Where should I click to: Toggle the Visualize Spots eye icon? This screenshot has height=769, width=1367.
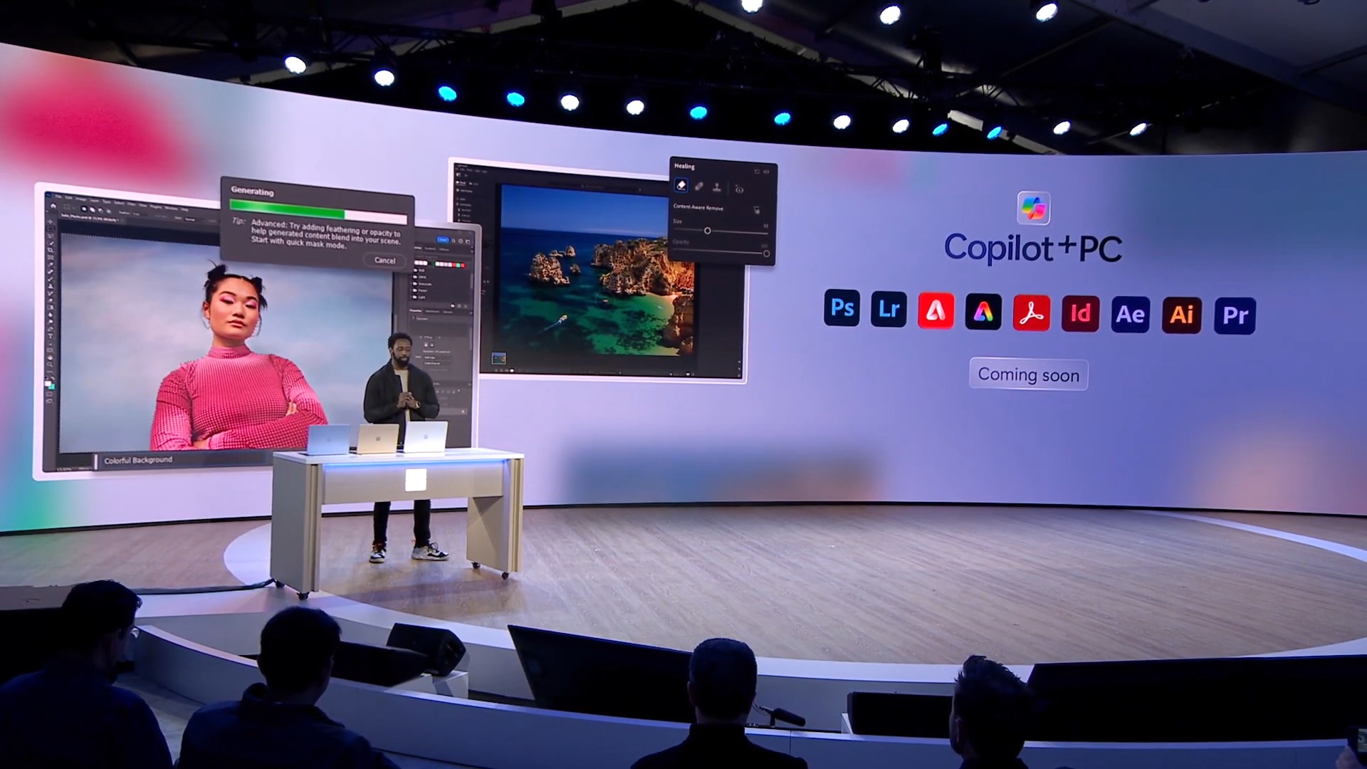(739, 189)
